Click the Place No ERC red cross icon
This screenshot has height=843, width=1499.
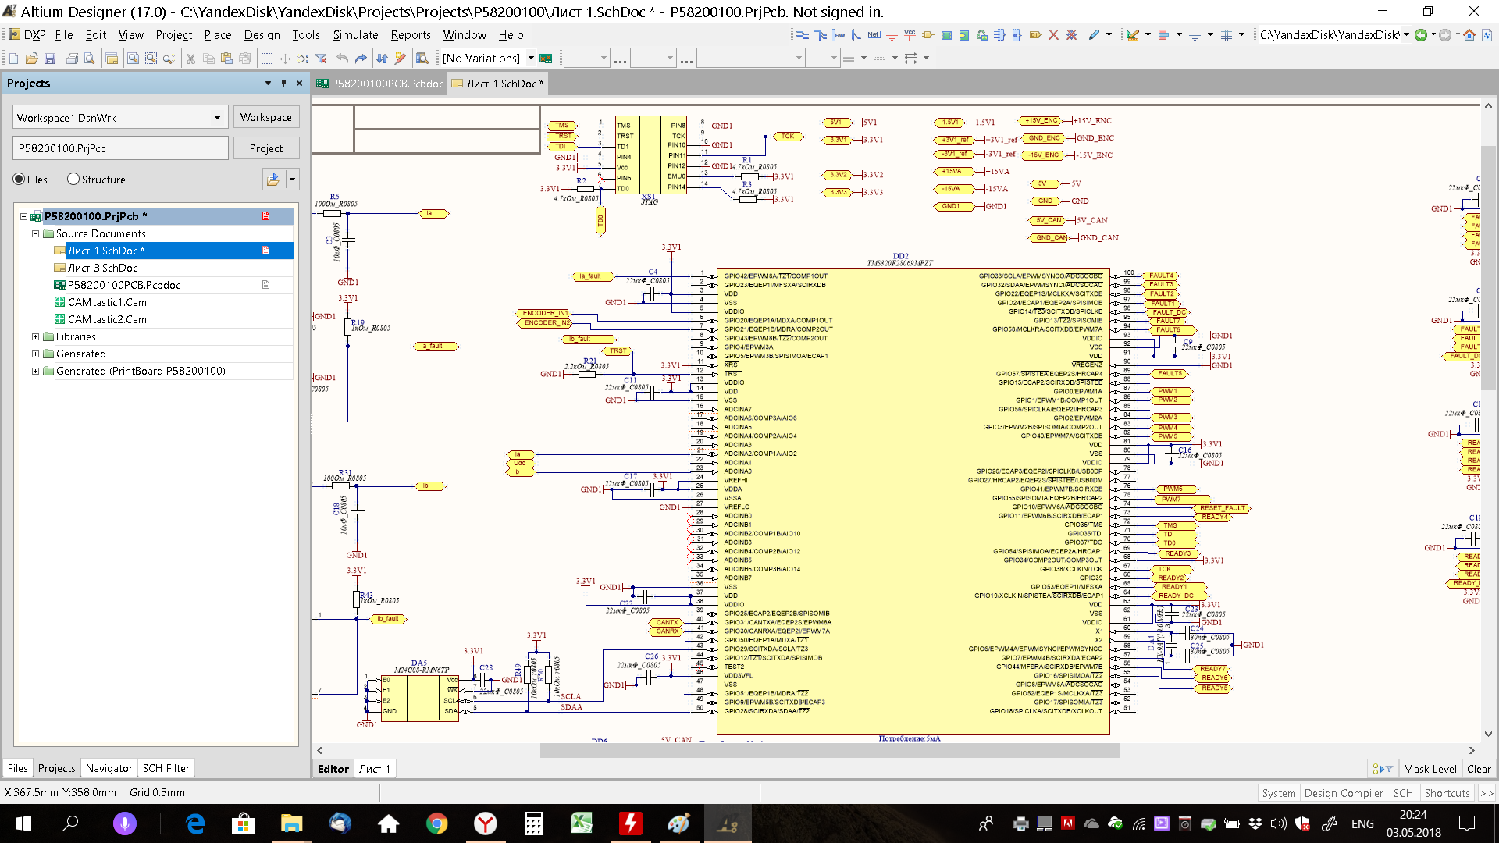[1053, 35]
